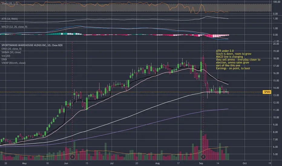
Task: Click the Sportsmans Warehouse Hldgs Inc title
Action: pyautogui.click(x=32, y=45)
